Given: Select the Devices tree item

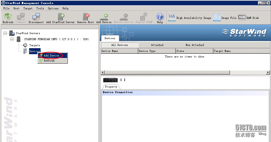Looking at the screenshot, I should click(x=35, y=51).
